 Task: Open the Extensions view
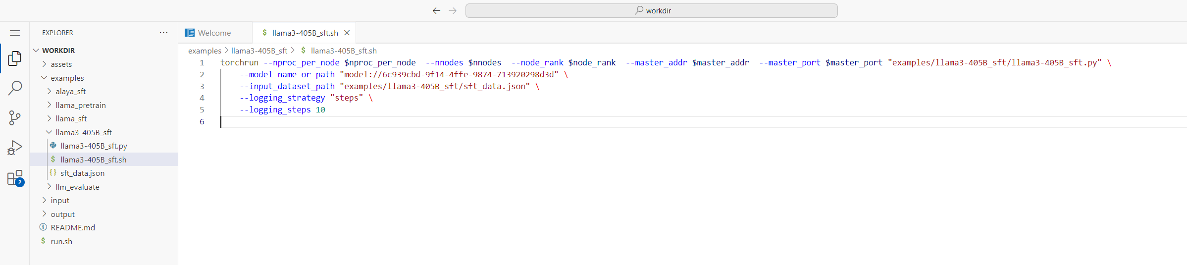[15, 178]
